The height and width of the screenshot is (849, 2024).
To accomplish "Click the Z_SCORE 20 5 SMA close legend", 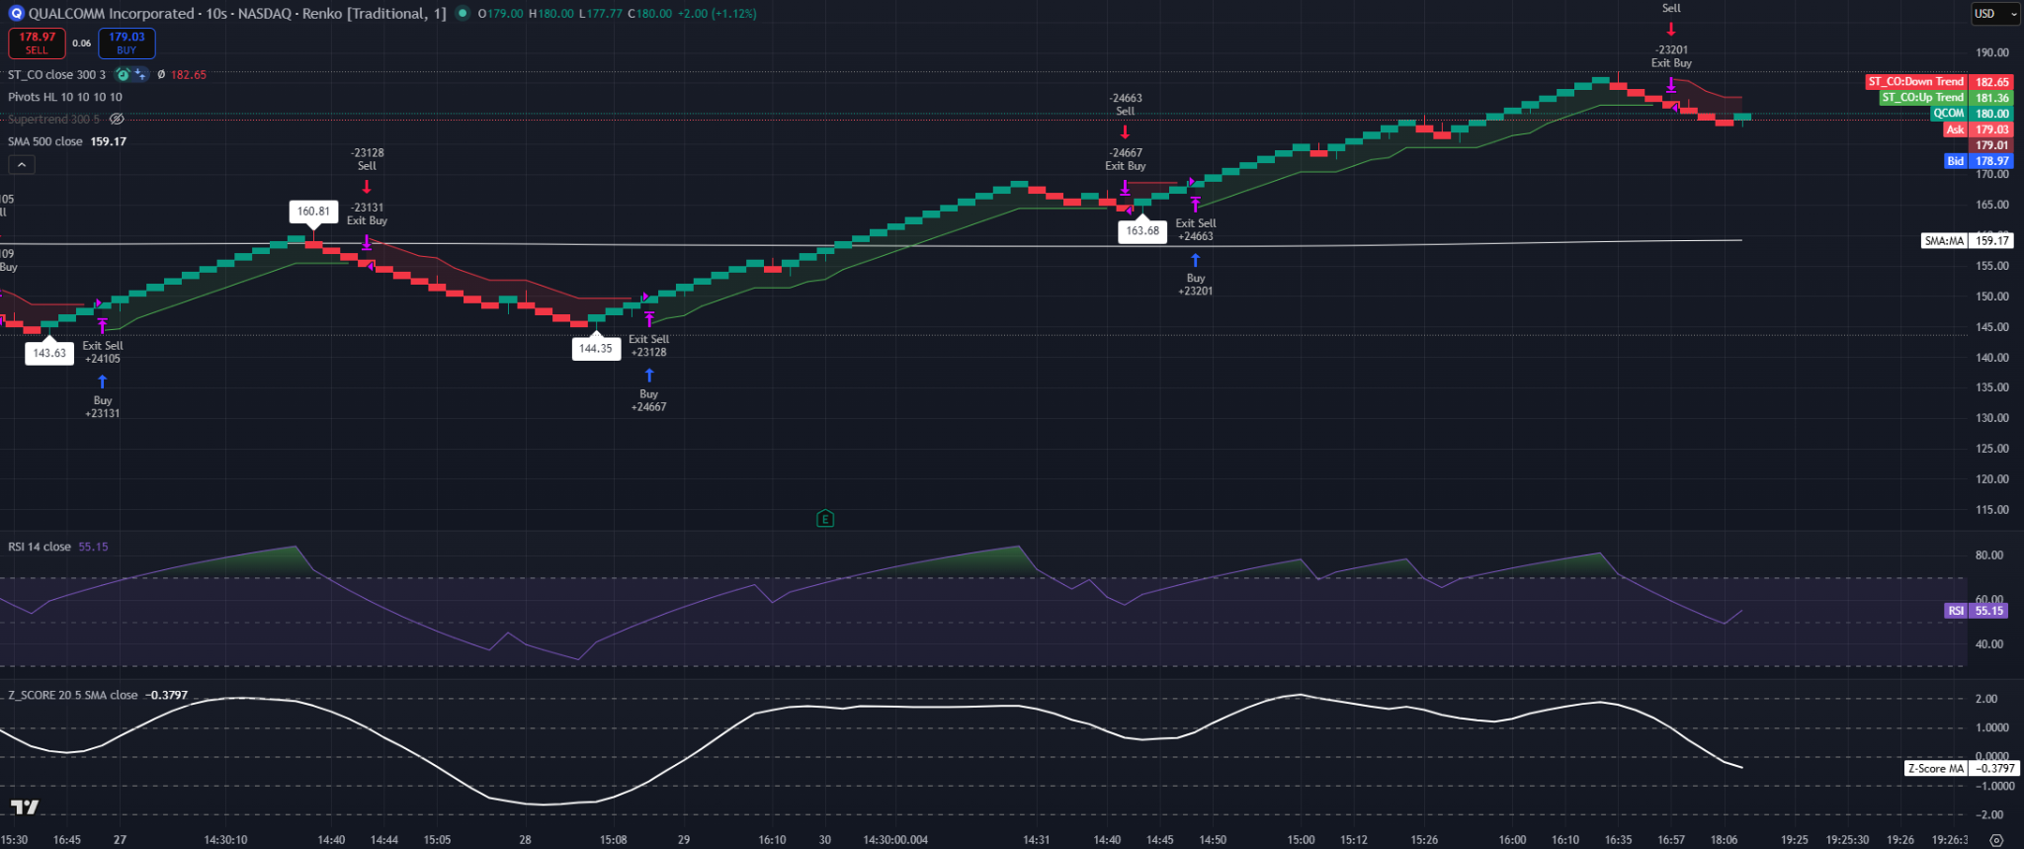I will [73, 695].
